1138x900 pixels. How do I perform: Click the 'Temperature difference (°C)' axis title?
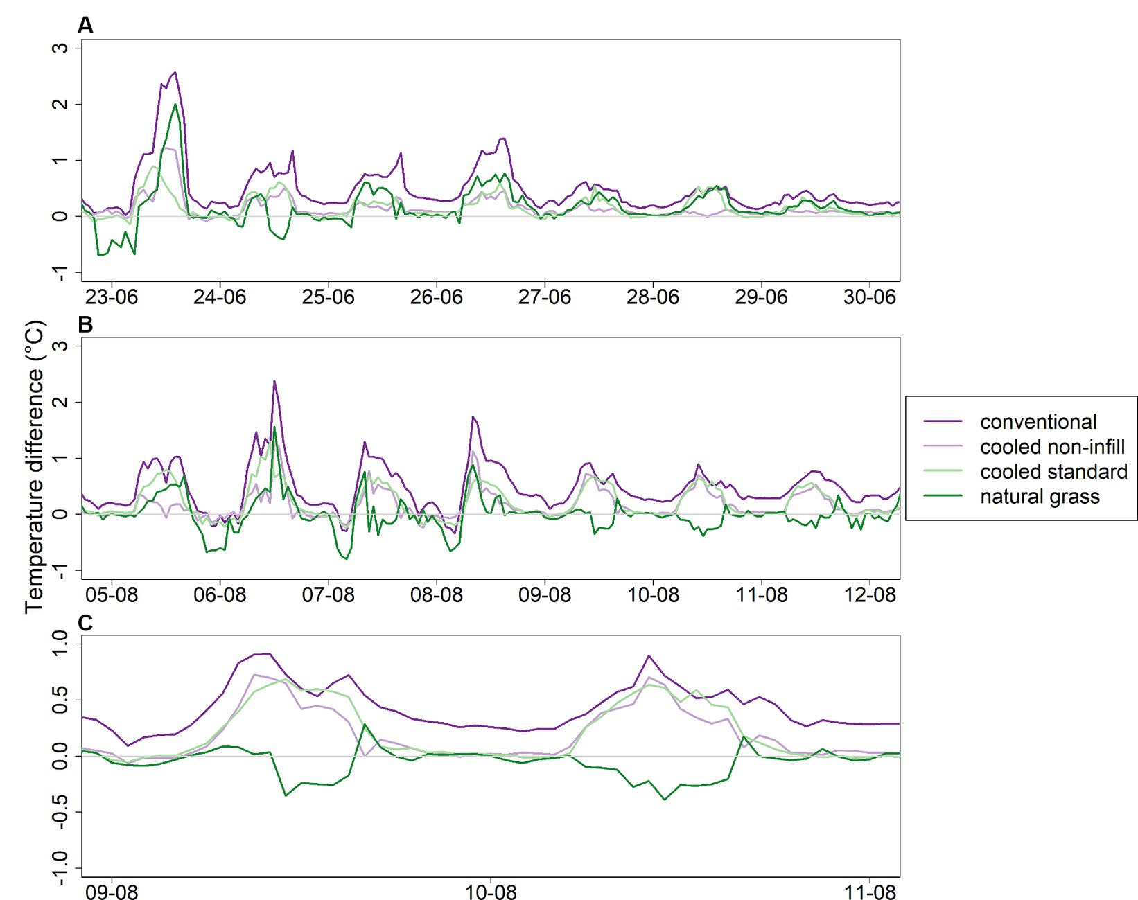tap(34, 466)
